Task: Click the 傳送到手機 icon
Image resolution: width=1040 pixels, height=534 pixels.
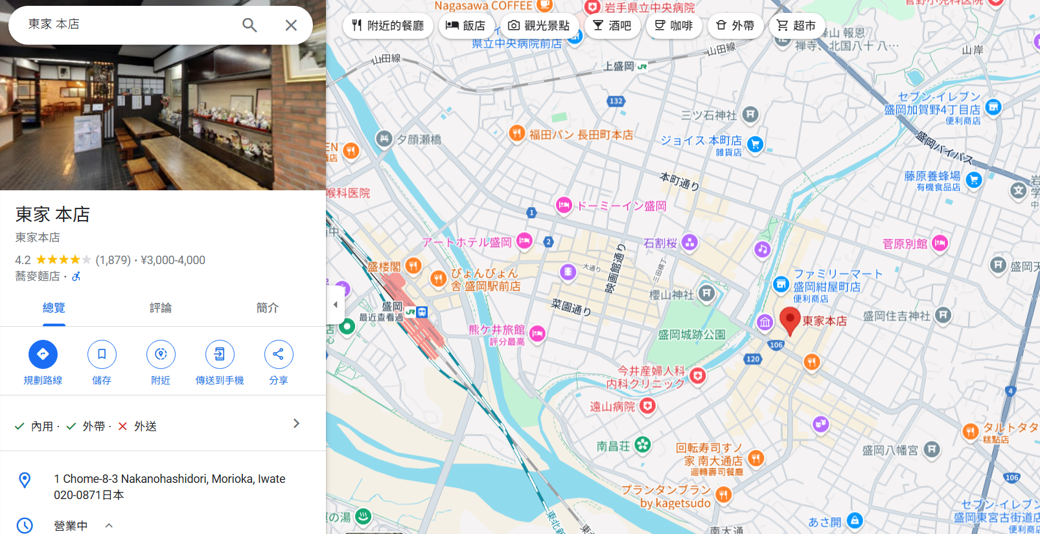Action: [220, 354]
